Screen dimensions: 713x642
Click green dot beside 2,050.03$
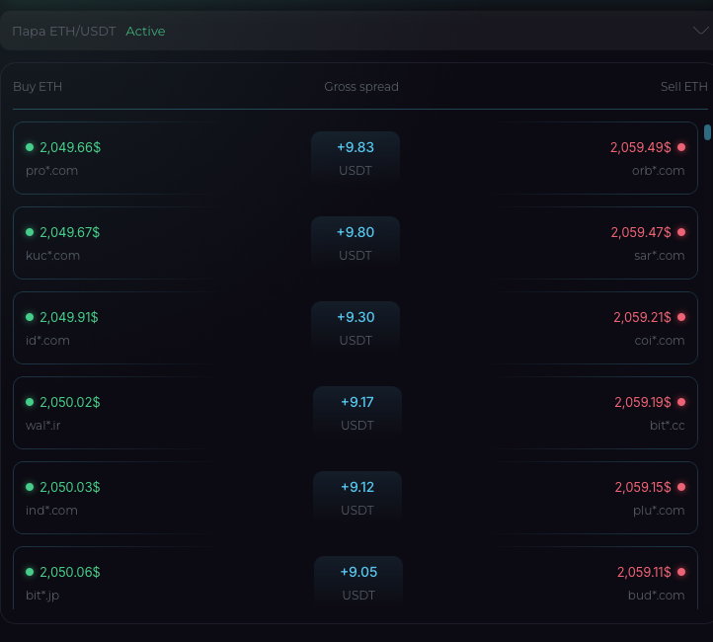[x=30, y=487]
